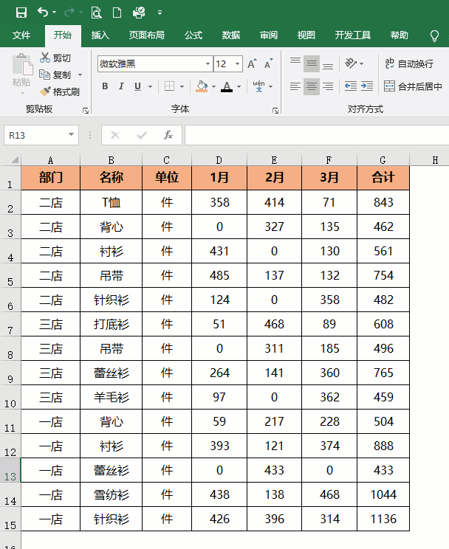The height and width of the screenshot is (549, 449).
Task: Expand fill color dropdown arrow
Action: [x=213, y=86]
